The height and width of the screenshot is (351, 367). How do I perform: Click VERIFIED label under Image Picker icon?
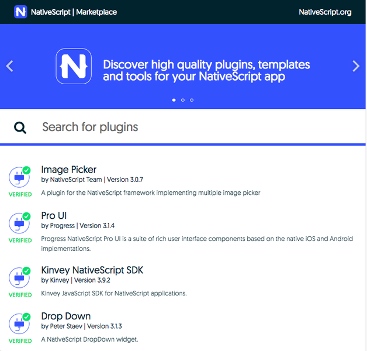click(x=20, y=194)
